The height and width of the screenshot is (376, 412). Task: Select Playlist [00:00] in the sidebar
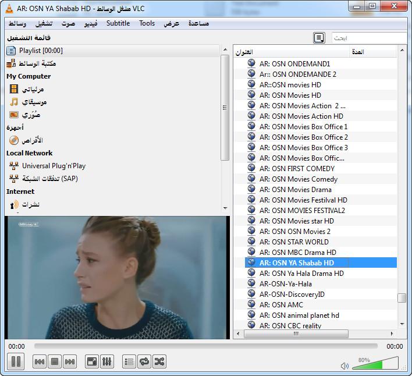[41, 51]
